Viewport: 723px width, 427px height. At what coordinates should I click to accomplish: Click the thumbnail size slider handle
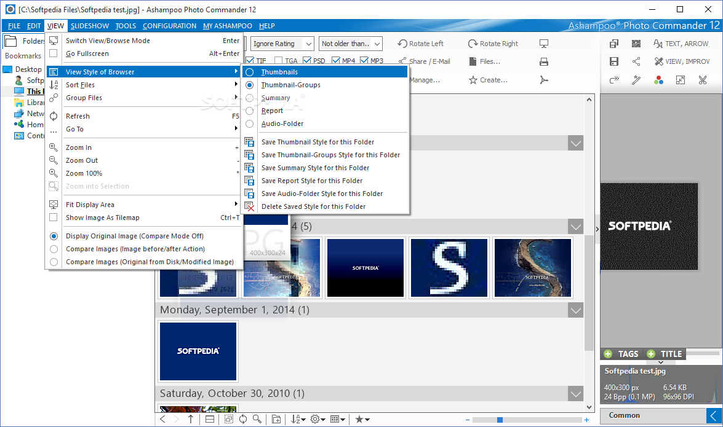[500, 420]
